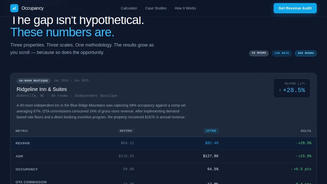
Task: Click the After column header badge
Action: pyautogui.click(x=211, y=131)
